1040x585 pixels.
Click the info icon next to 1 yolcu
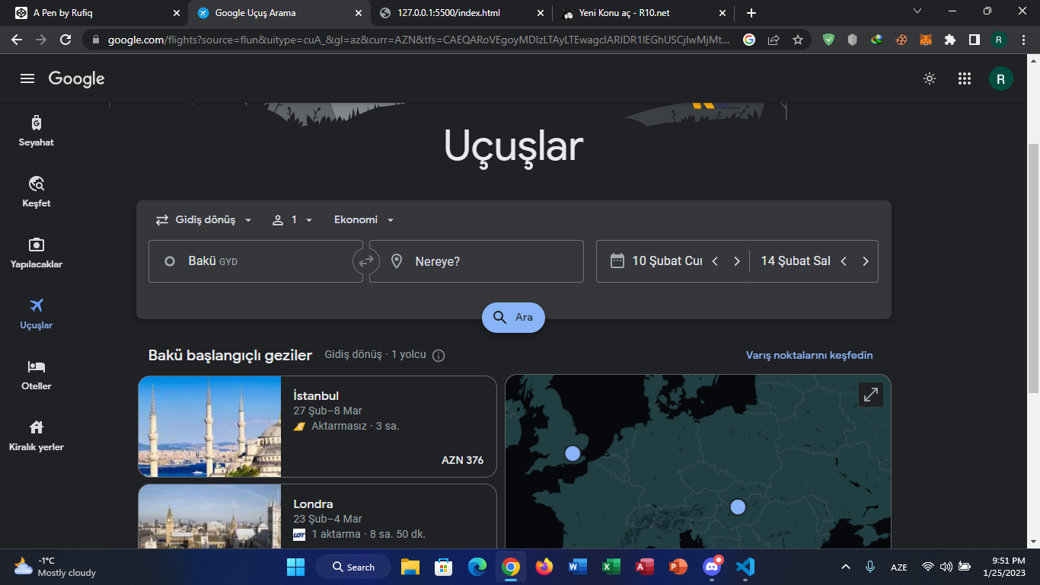(x=439, y=356)
